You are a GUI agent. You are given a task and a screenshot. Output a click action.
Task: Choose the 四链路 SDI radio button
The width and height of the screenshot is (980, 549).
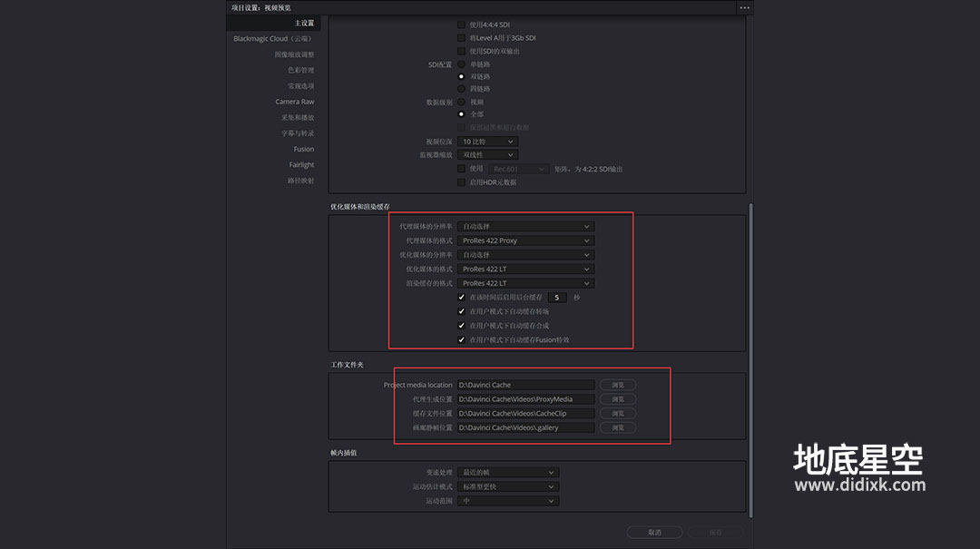coord(461,89)
